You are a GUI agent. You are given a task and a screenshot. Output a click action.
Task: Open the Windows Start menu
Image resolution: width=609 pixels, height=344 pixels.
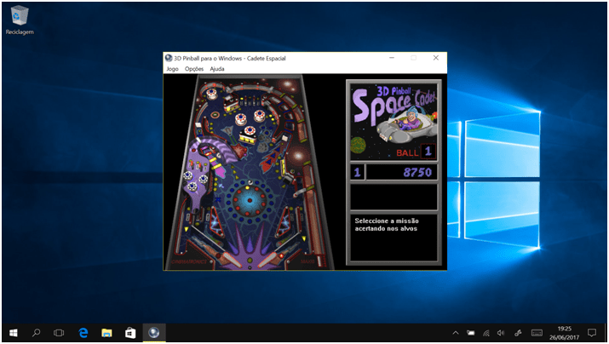(13, 333)
